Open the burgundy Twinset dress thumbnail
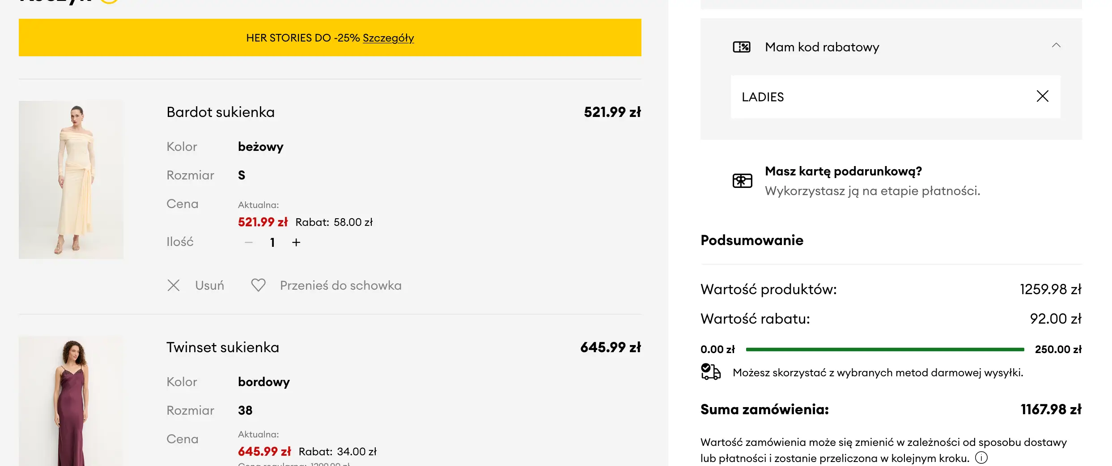Image resolution: width=1112 pixels, height=466 pixels. 71,402
